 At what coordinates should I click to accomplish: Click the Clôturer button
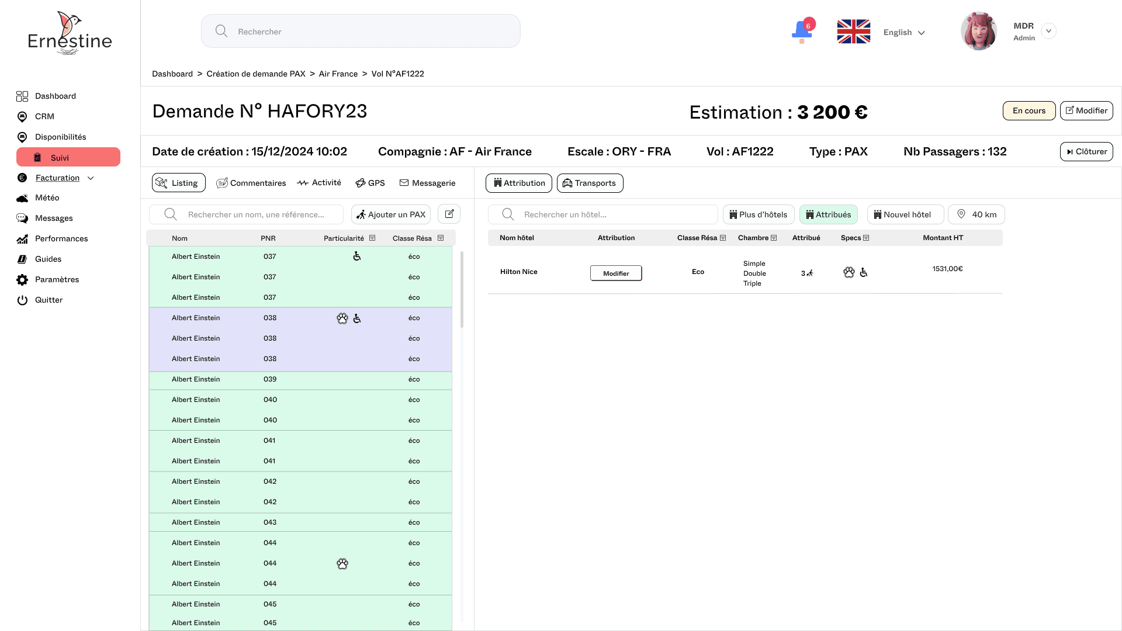(x=1086, y=151)
